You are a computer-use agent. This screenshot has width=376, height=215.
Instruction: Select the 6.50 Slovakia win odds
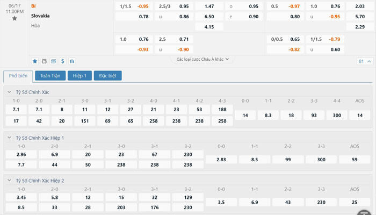pos(209,17)
